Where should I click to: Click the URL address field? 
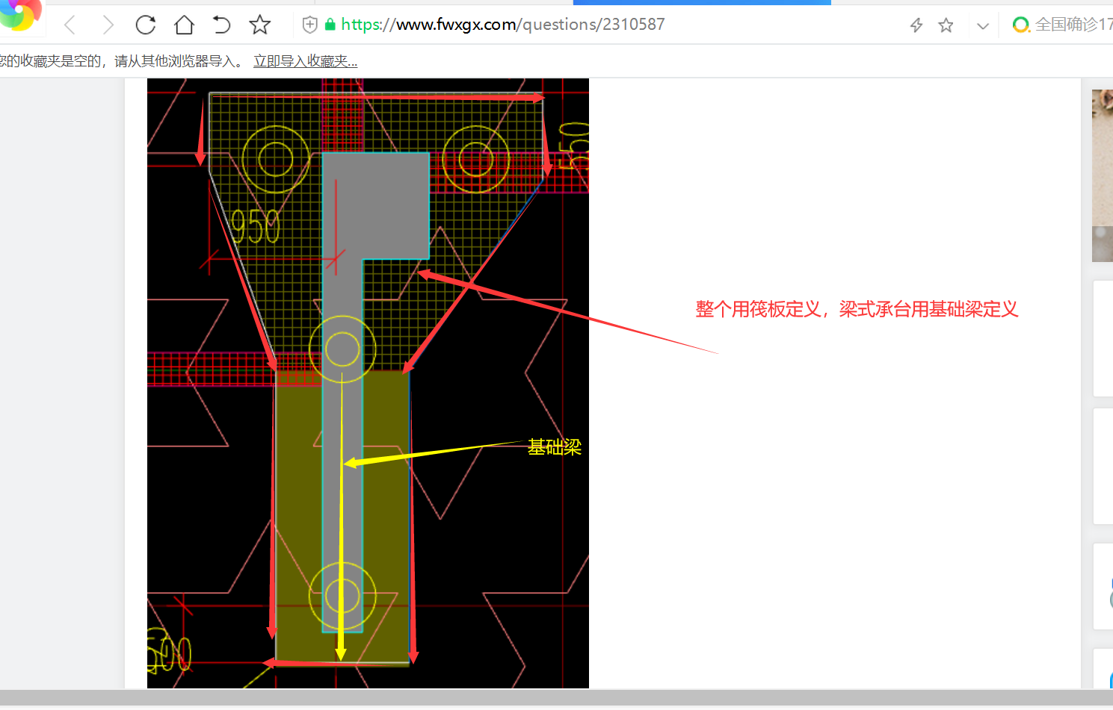click(503, 25)
